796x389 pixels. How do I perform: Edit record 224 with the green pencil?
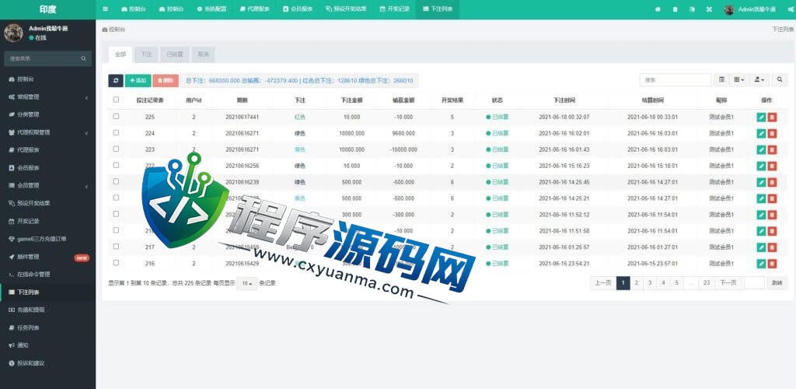point(761,133)
